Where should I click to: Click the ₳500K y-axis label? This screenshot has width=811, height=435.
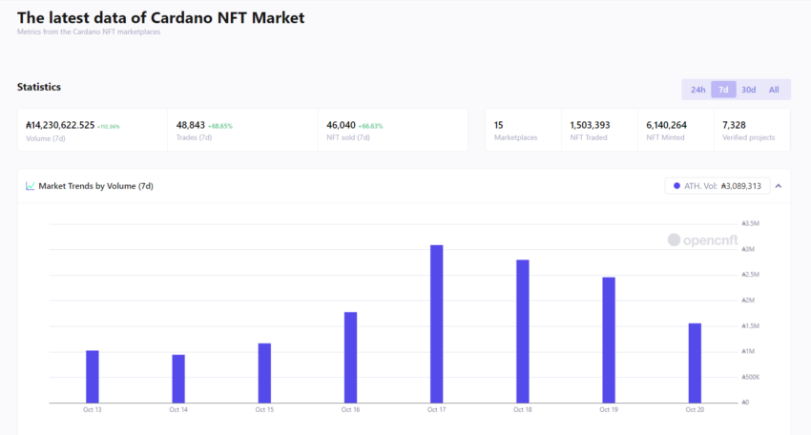point(751,377)
